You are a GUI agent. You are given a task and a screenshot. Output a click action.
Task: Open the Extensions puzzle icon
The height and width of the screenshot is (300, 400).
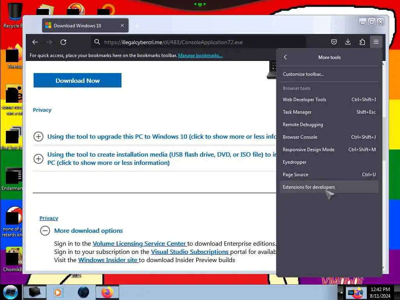pos(362,42)
